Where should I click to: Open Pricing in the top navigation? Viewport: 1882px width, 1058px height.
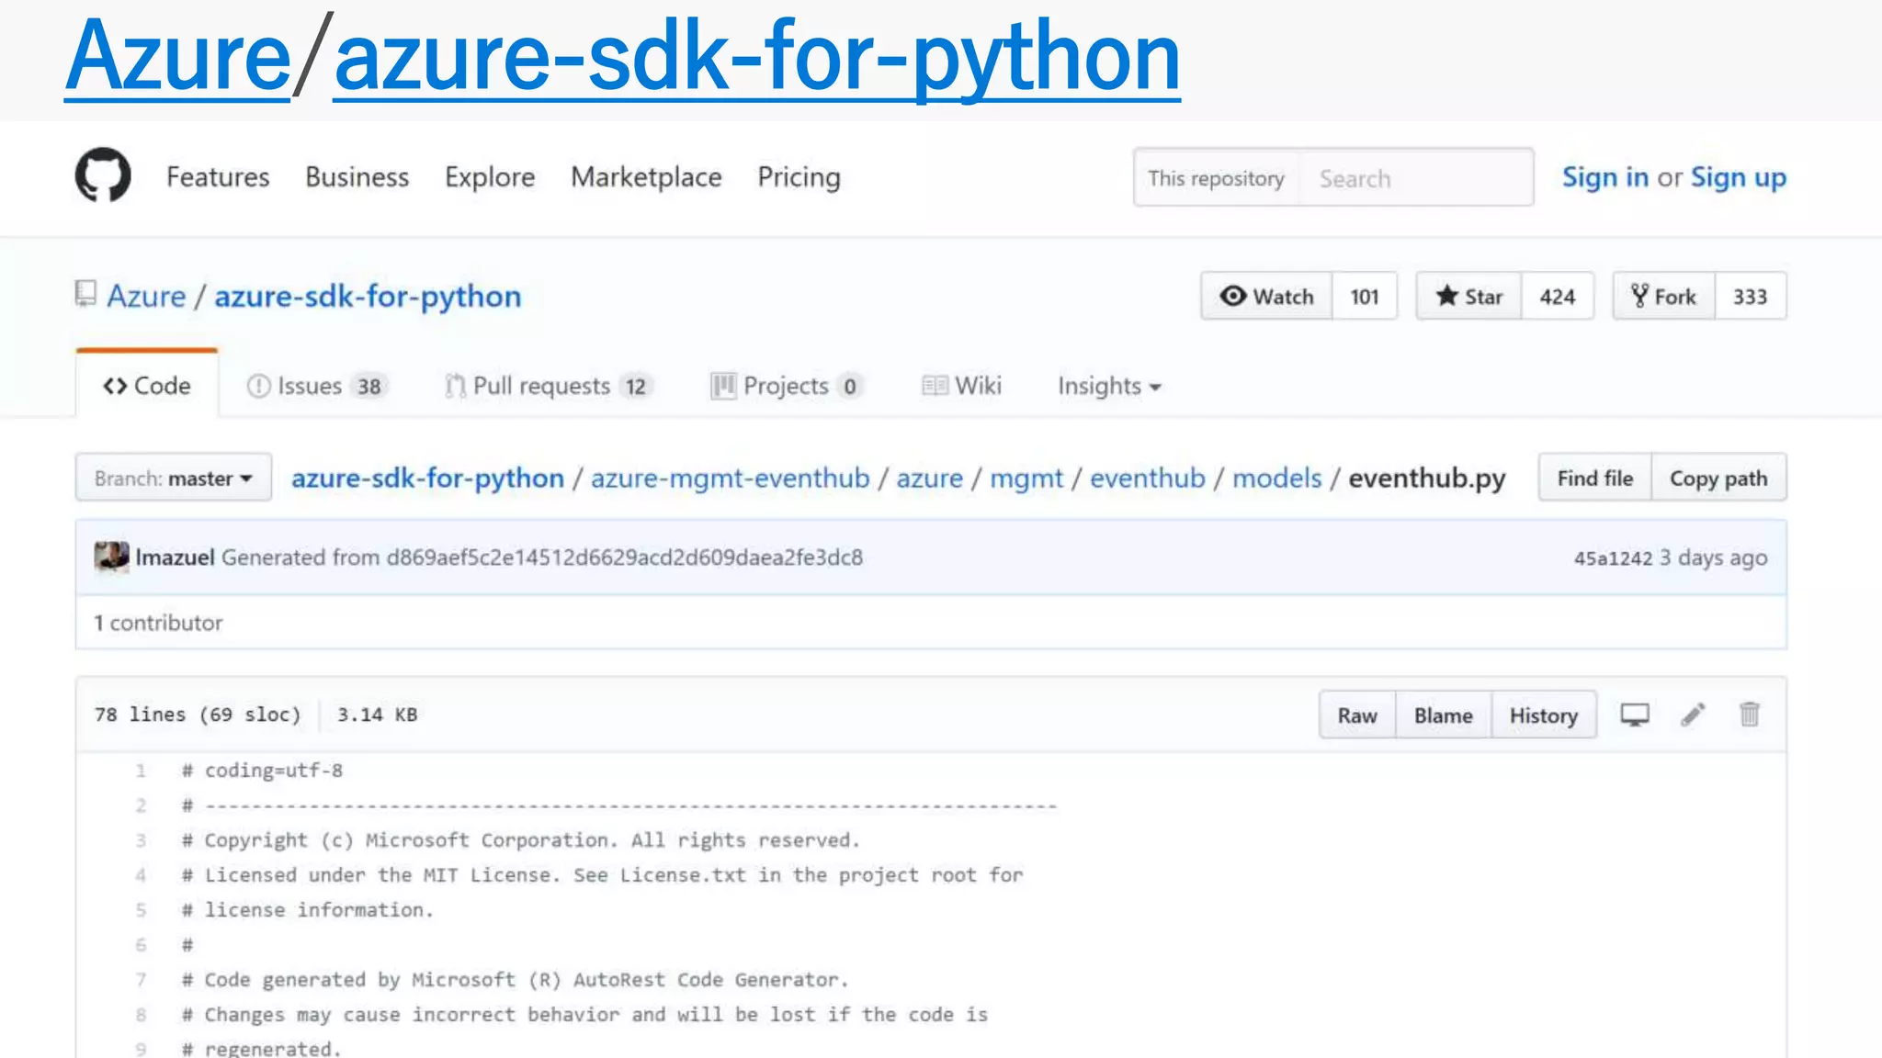click(x=799, y=176)
